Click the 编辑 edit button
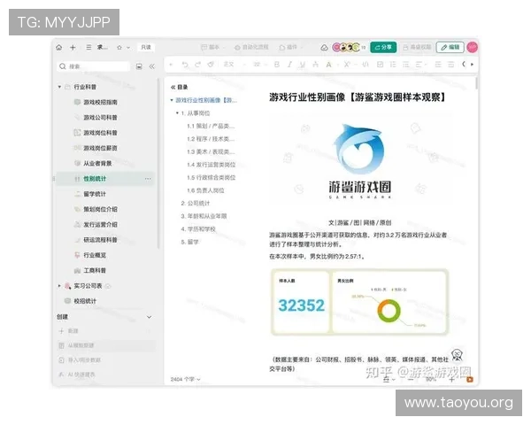 coord(450,47)
